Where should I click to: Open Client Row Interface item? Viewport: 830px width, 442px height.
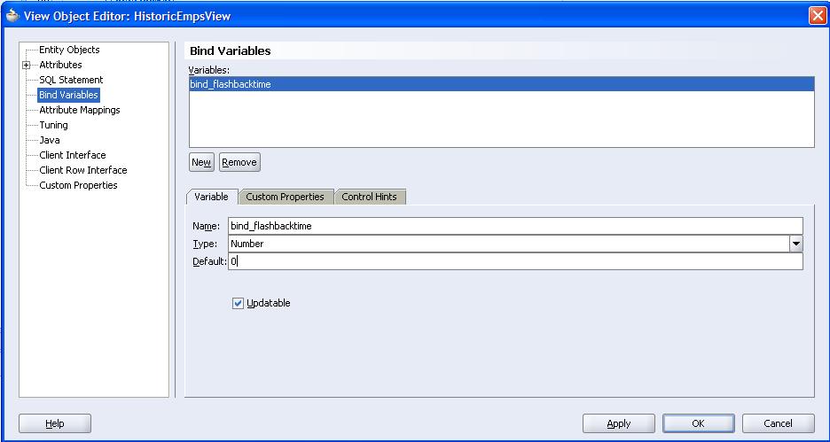82,170
